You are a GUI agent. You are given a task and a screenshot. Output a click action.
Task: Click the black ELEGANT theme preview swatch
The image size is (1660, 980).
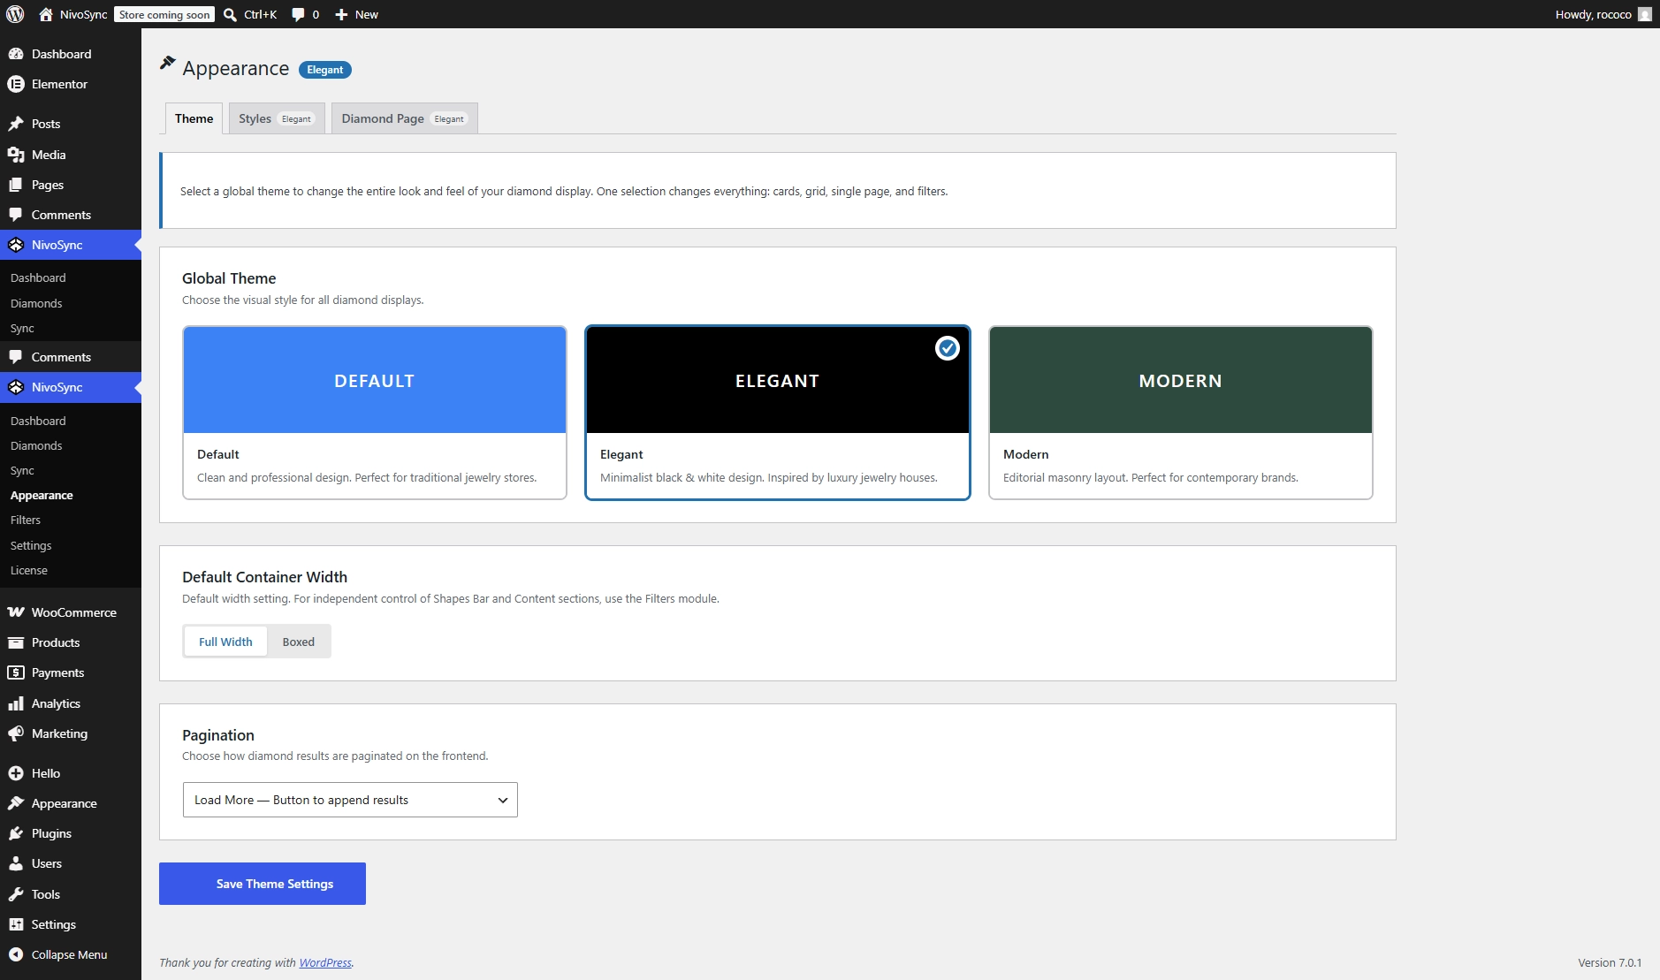point(778,380)
